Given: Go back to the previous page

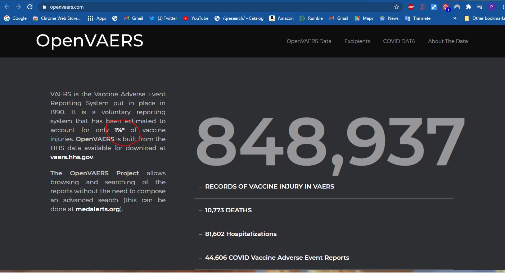Looking at the screenshot, I should [x=7, y=7].
